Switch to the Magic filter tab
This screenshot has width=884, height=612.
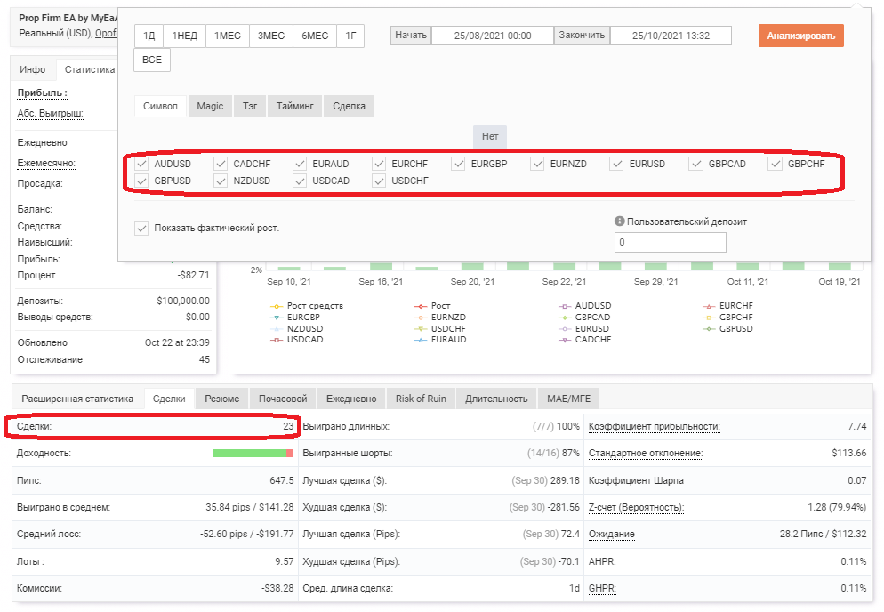pyautogui.click(x=210, y=106)
